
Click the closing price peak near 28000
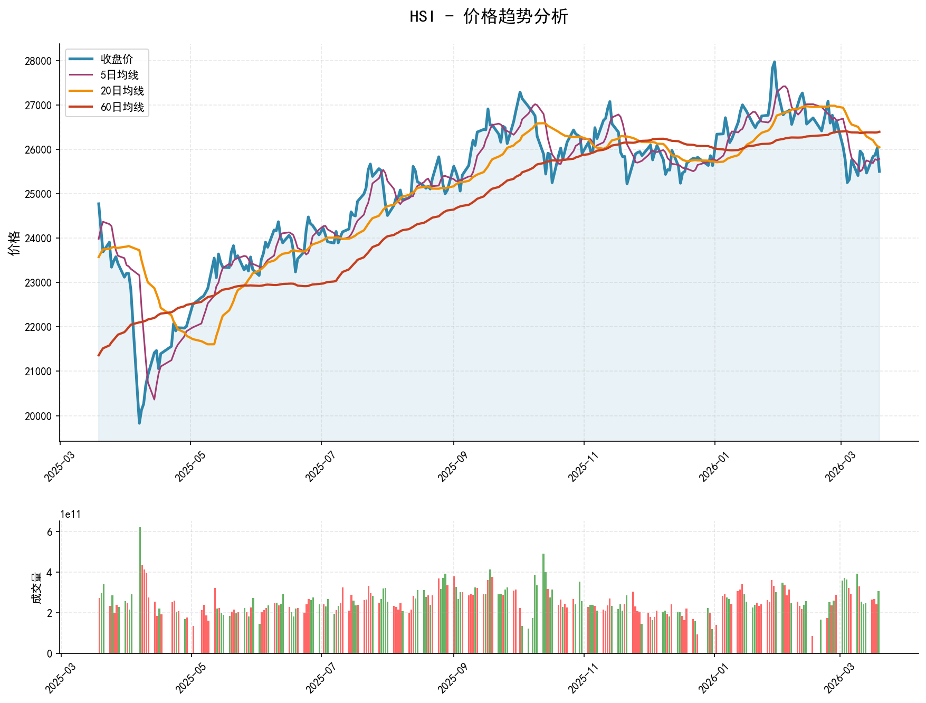774,62
